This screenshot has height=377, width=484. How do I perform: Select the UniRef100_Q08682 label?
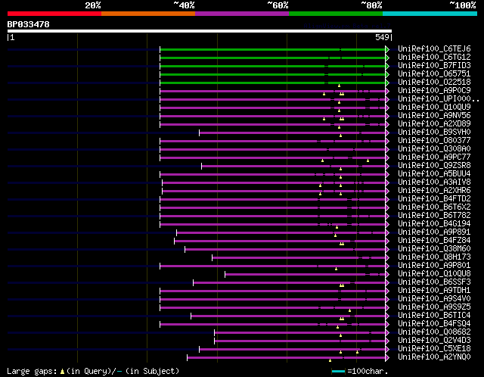coord(434,332)
